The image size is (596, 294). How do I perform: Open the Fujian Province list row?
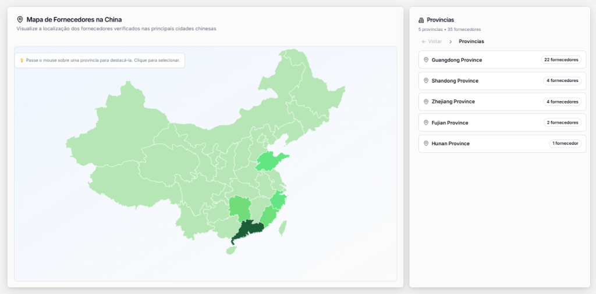pyautogui.click(x=502, y=123)
